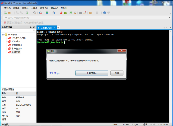Click the 下载Xftp... button
Viewport: 173px width, 126px height.
click(x=91, y=73)
